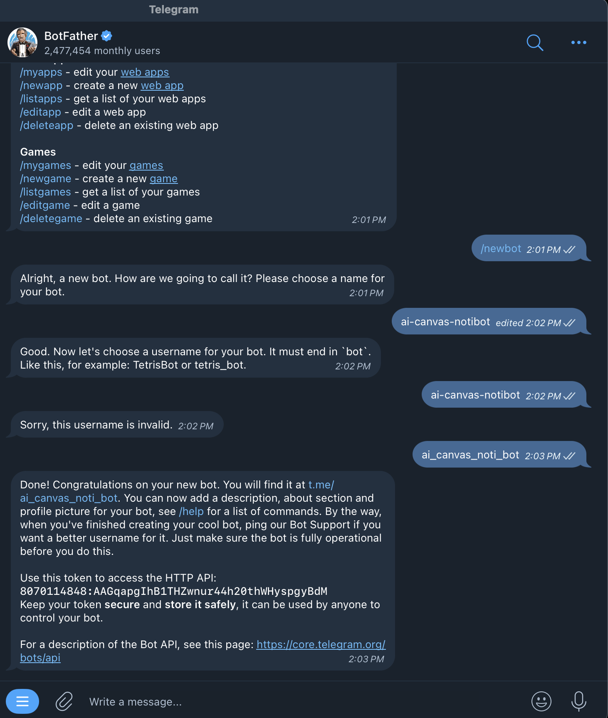Click the BotFather profile avatar
This screenshot has height=718, width=608.
click(x=22, y=42)
